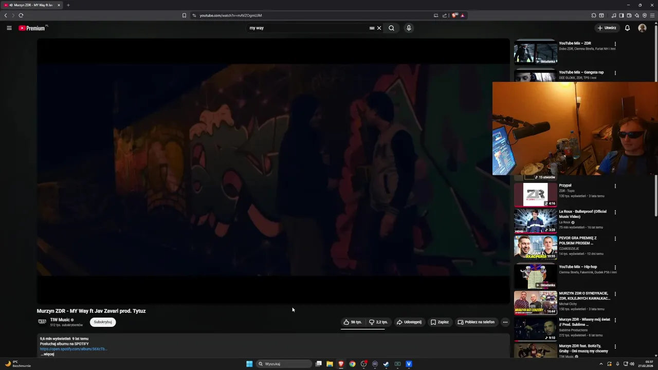The height and width of the screenshot is (370, 658).
Task: Open the on-screen keyboard icon in search box
Action: click(x=372, y=28)
